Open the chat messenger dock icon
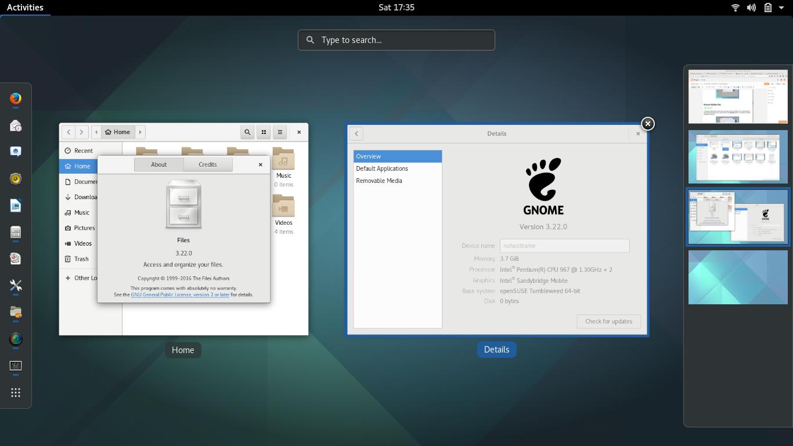This screenshot has width=793, height=446. (16, 152)
